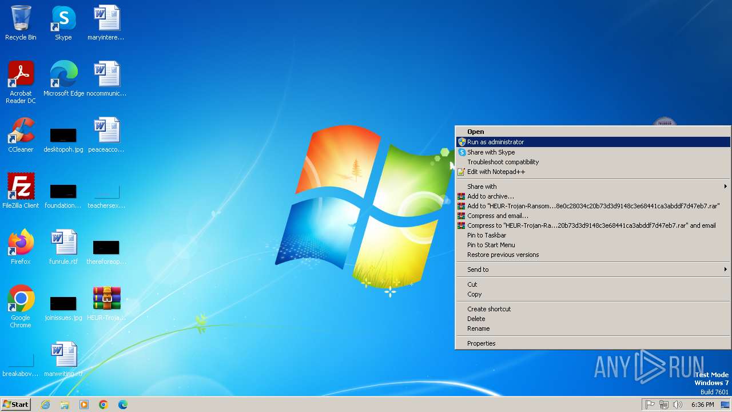732x412 pixels.
Task: Select the maryintere Word document icon
Action: (x=106, y=23)
